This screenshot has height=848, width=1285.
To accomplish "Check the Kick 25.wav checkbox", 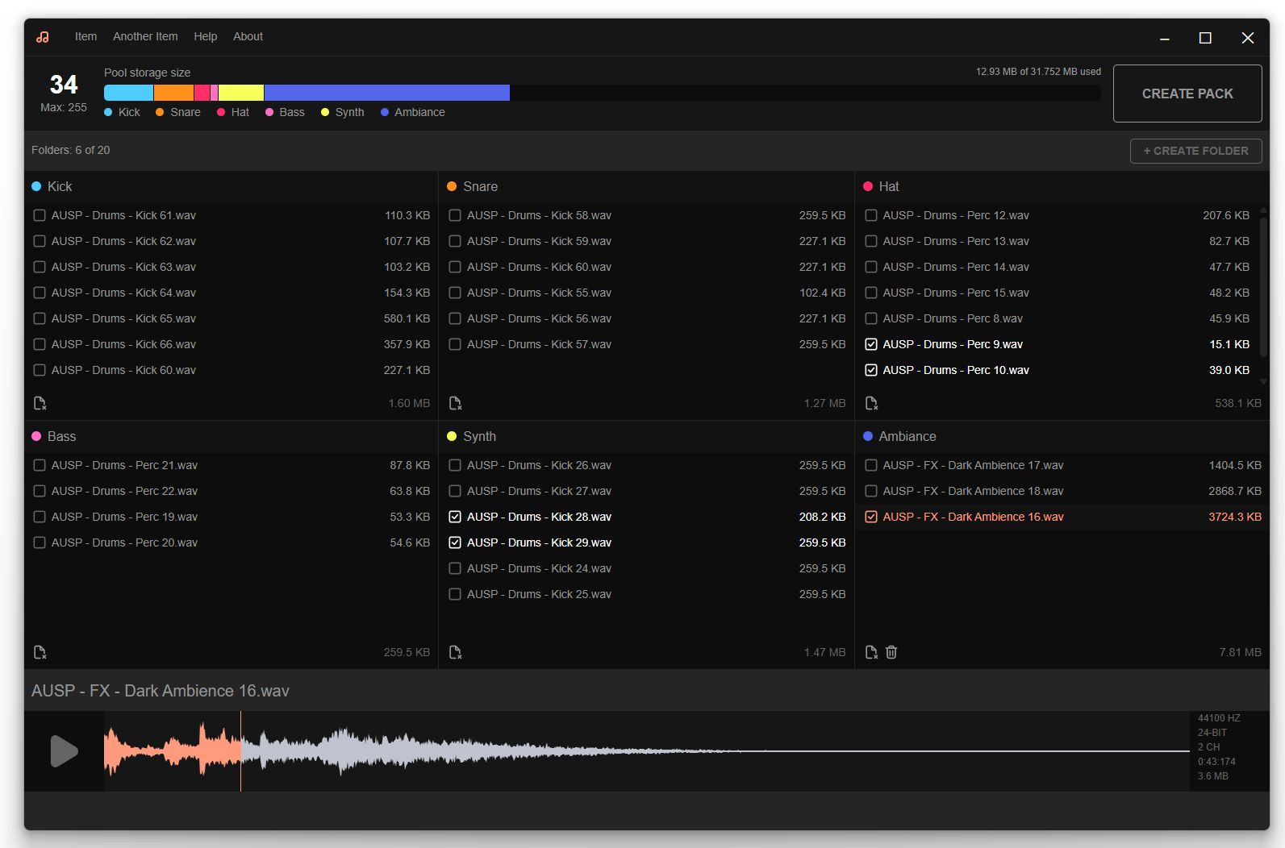I will pyautogui.click(x=455, y=594).
